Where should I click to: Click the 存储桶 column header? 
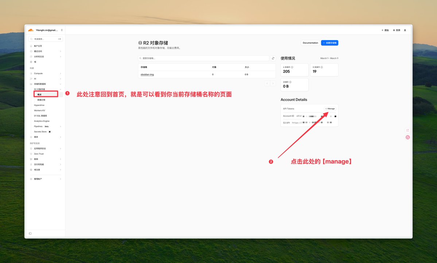coord(144,67)
